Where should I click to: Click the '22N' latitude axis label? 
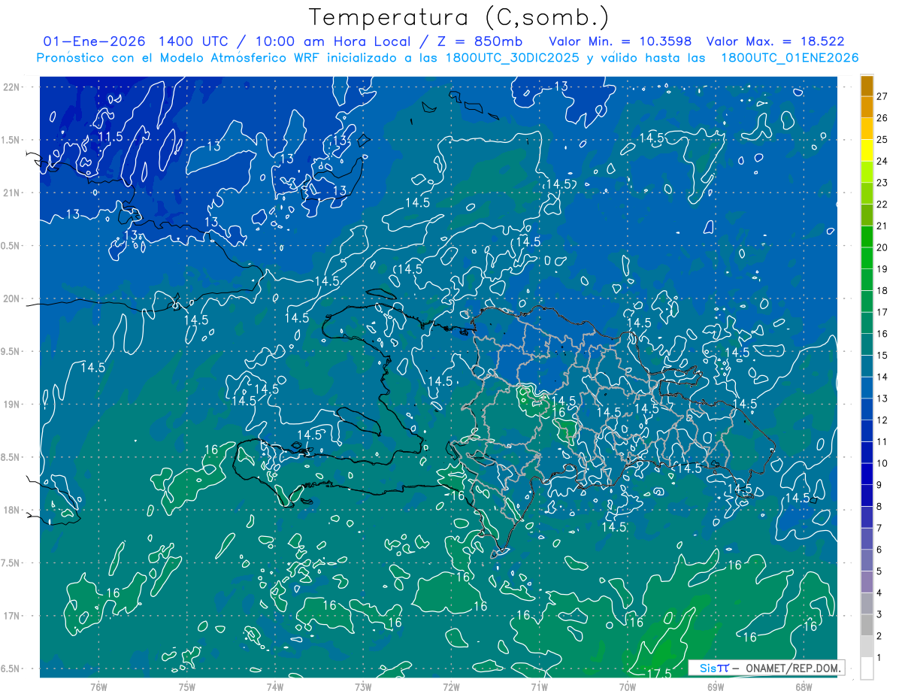coord(12,86)
